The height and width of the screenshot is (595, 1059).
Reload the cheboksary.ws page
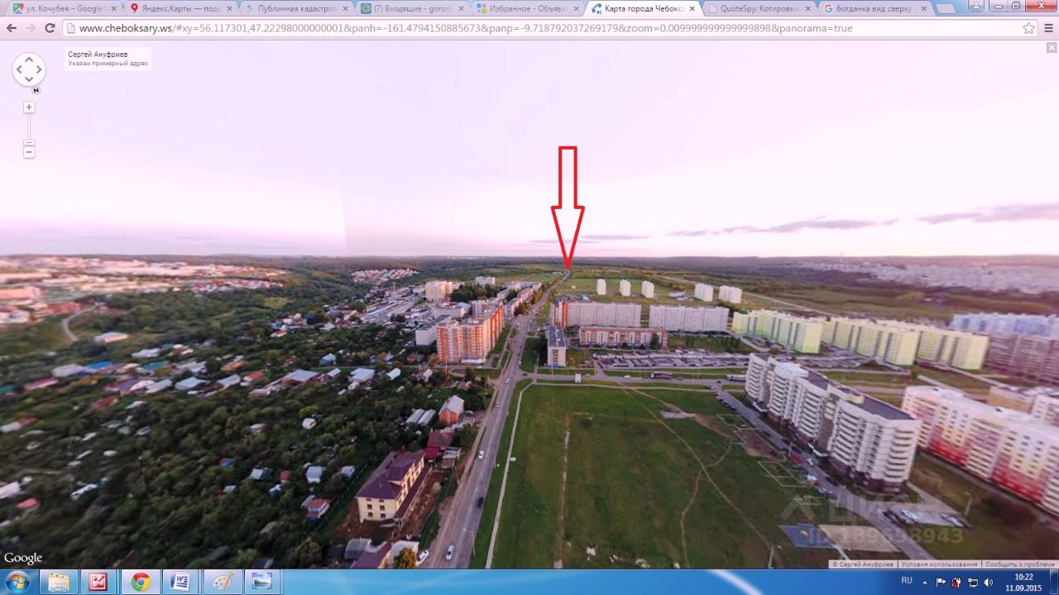50,28
